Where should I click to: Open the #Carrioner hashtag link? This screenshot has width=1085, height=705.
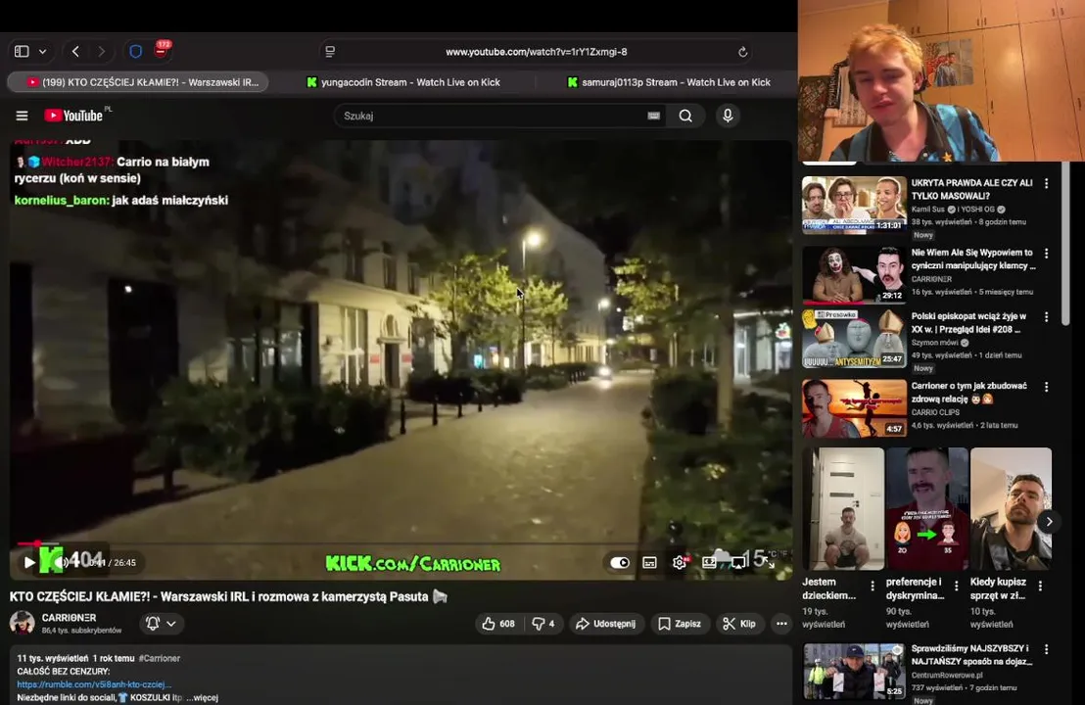[160, 658]
